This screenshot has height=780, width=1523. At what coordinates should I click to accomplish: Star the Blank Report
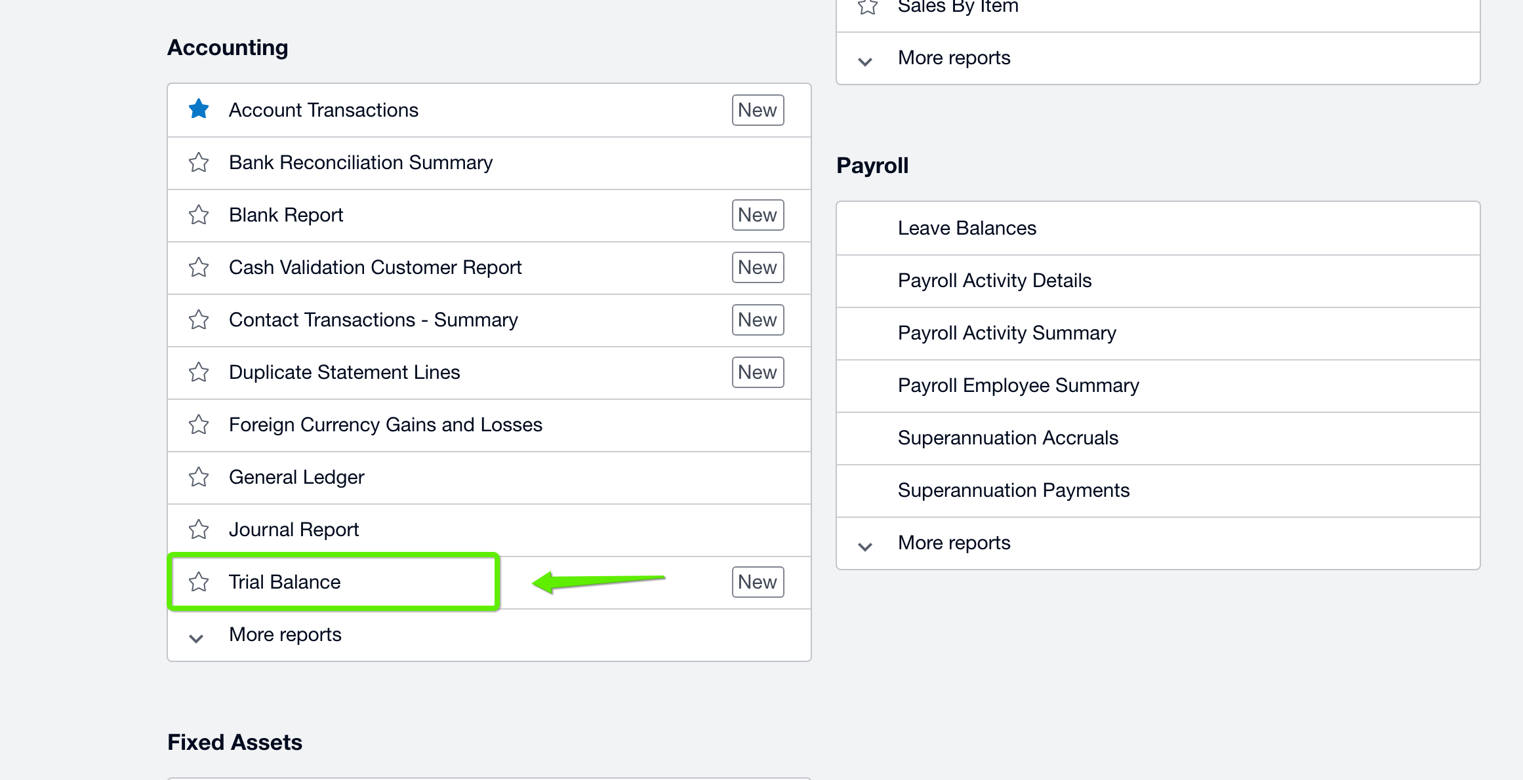[198, 215]
